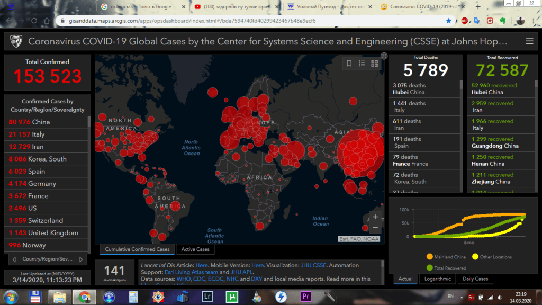Image resolution: width=542 pixels, height=305 pixels.
Task: Open the Evernote extension icon
Action: coord(503,21)
